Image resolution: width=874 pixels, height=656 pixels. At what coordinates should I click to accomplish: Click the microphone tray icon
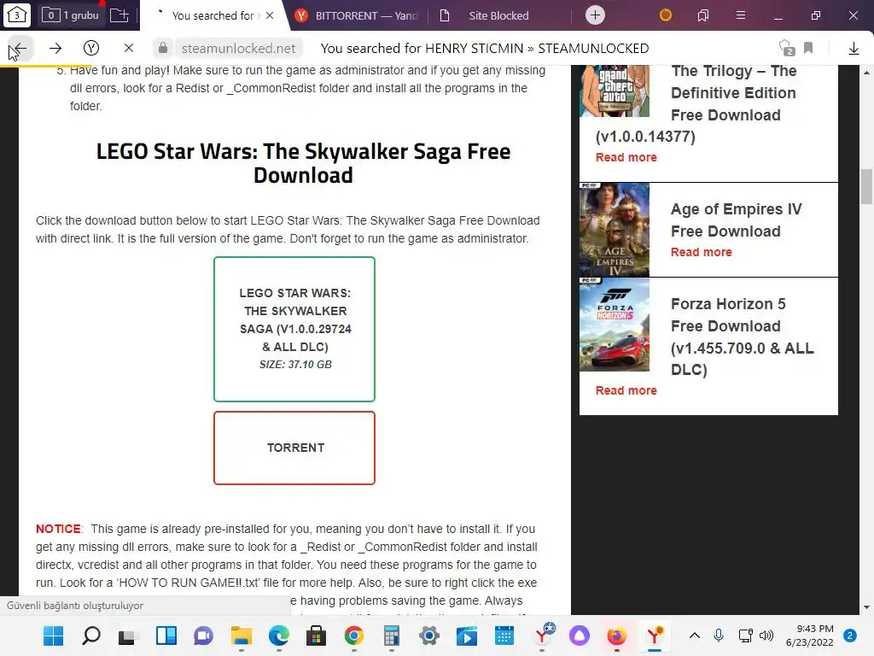(719, 635)
